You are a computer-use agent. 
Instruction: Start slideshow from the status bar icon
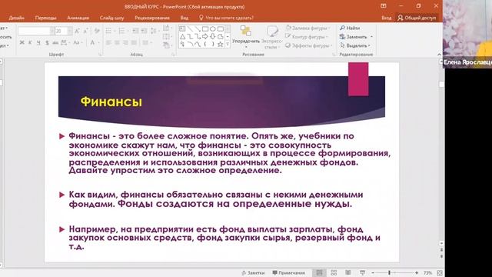[362, 272]
